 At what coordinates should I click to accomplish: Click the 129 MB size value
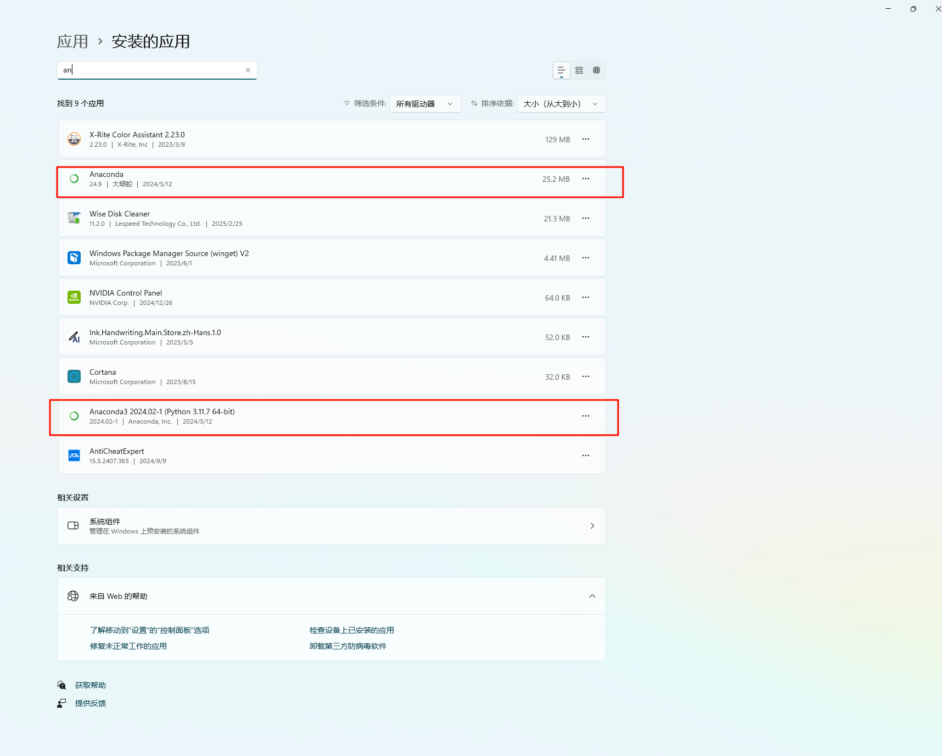click(558, 140)
